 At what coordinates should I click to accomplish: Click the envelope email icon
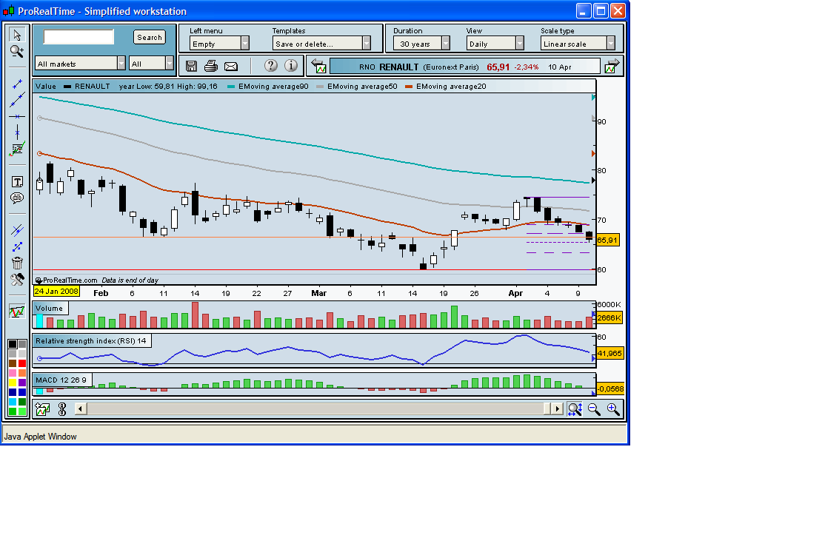coord(231,67)
